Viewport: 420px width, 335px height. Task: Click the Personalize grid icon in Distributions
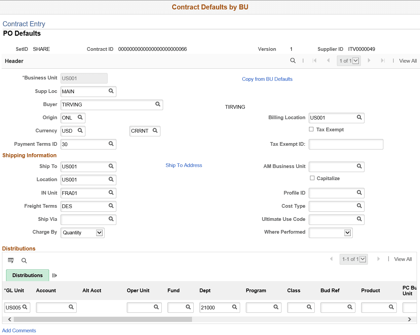[x=11, y=260]
